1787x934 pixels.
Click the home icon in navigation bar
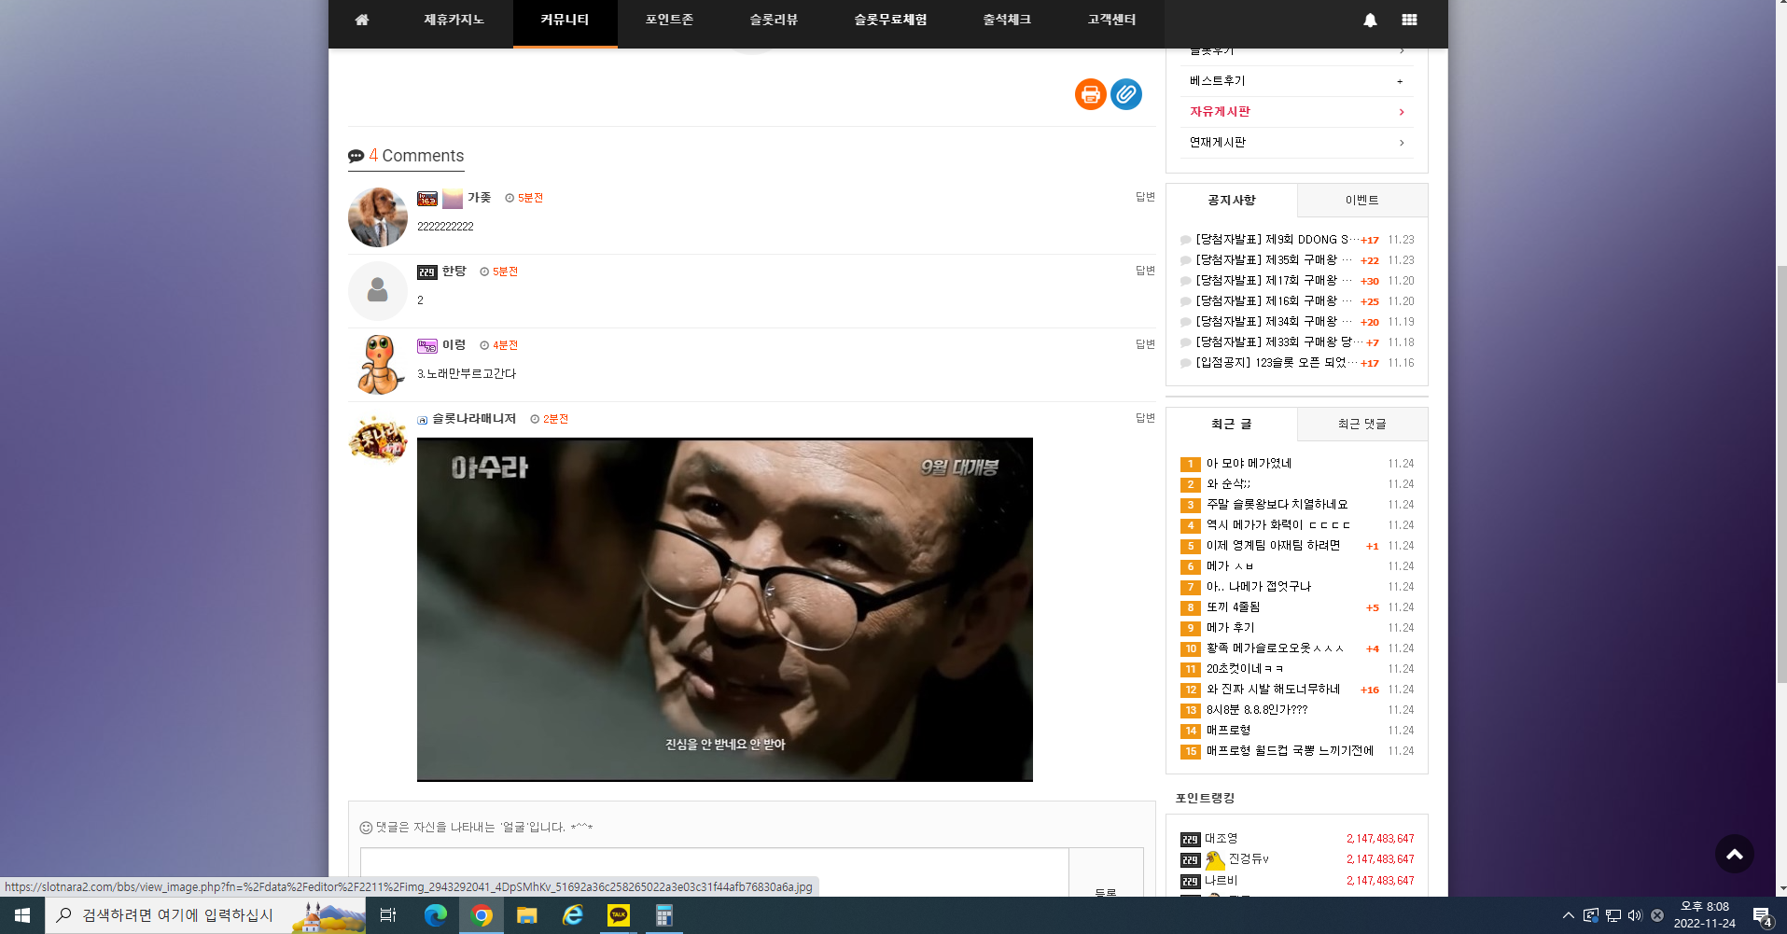[362, 20]
